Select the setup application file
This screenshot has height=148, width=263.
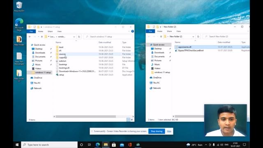click(x=61, y=75)
